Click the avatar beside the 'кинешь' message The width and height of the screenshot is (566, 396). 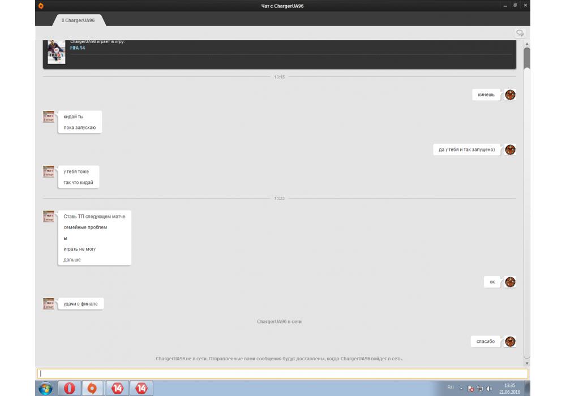(510, 95)
